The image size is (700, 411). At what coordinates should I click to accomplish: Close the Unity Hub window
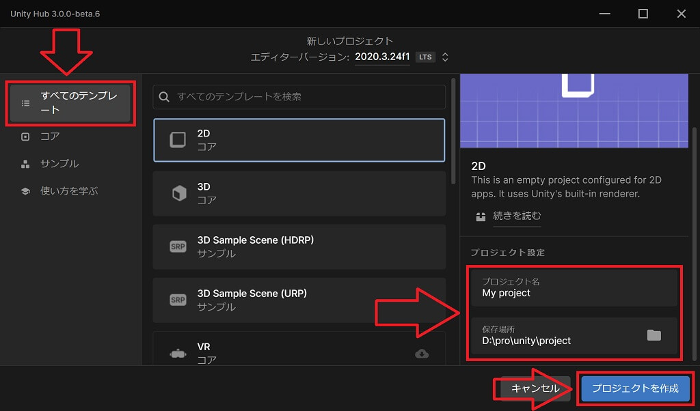[x=682, y=14]
